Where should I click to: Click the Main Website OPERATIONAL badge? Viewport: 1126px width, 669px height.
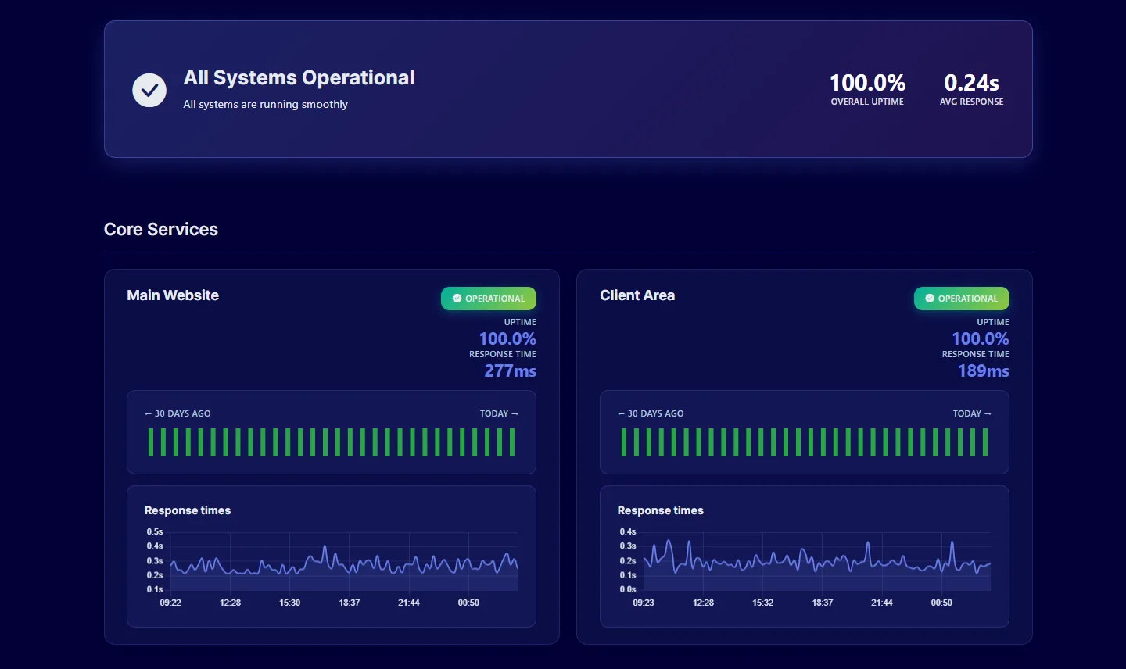pyautogui.click(x=489, y=299)
